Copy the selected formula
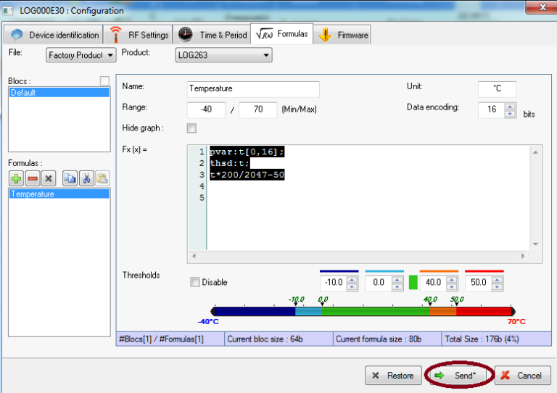557x393 pixels. pyautogui.click(x=70, y=178)
